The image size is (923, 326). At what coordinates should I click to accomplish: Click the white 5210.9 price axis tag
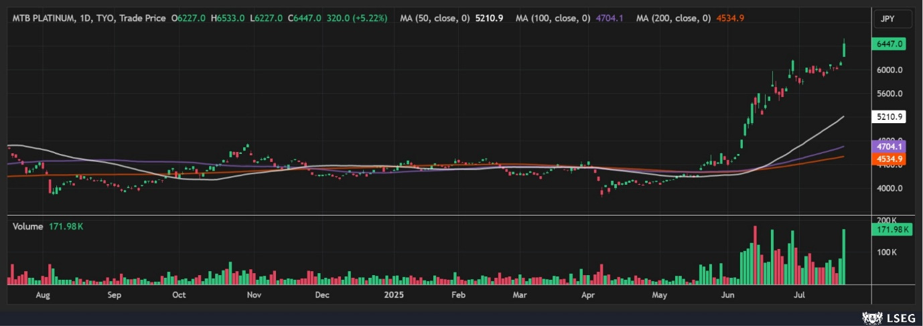tap(890, 116)
